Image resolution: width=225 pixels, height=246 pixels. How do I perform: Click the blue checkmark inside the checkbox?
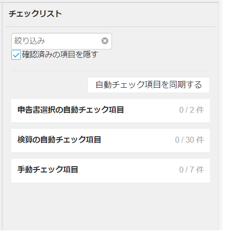click(x=16, y=55)
